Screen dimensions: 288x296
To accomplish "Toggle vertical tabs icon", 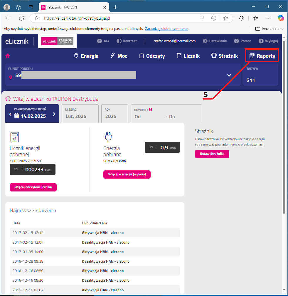I will [x=31, y=7].
